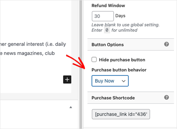Click the gray vertical editor scrollbar

81,64
